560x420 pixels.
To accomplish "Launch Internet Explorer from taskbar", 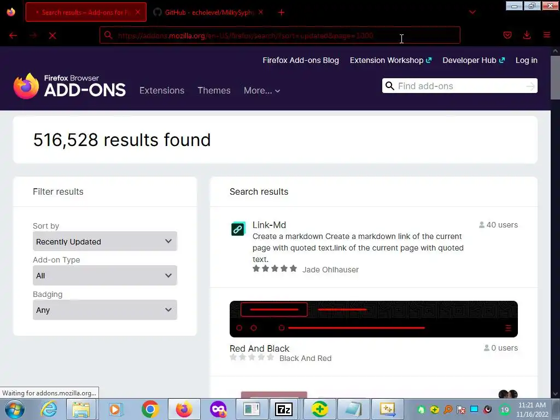I will tap(48, 409).
